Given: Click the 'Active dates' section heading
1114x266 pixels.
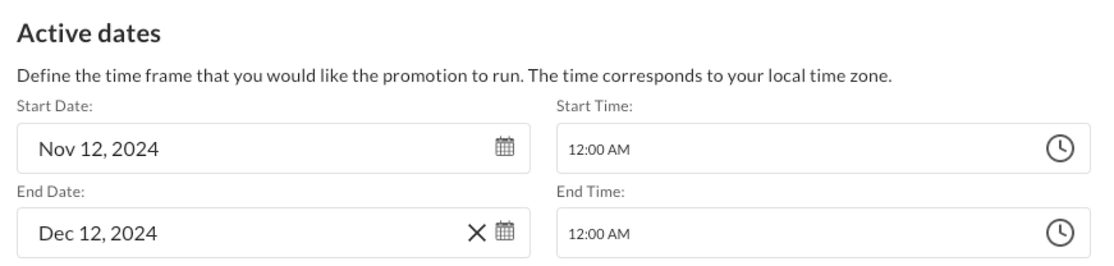Looking at the screenshot, I should pyautogui.click(x=89, y=33).
